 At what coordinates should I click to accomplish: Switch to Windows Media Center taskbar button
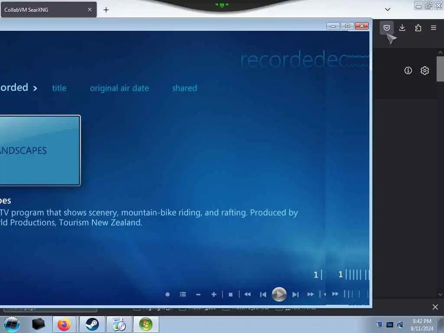[x=146, y=324]
